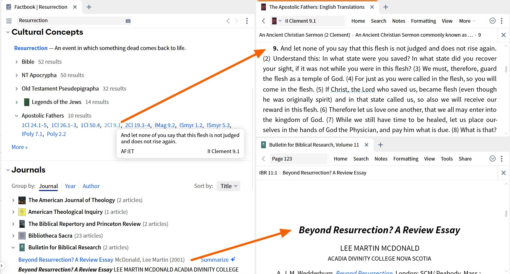Open Share menu in Bulletin panel
Image resolution: width=510 pixels, height=274 pixels.
465,159
